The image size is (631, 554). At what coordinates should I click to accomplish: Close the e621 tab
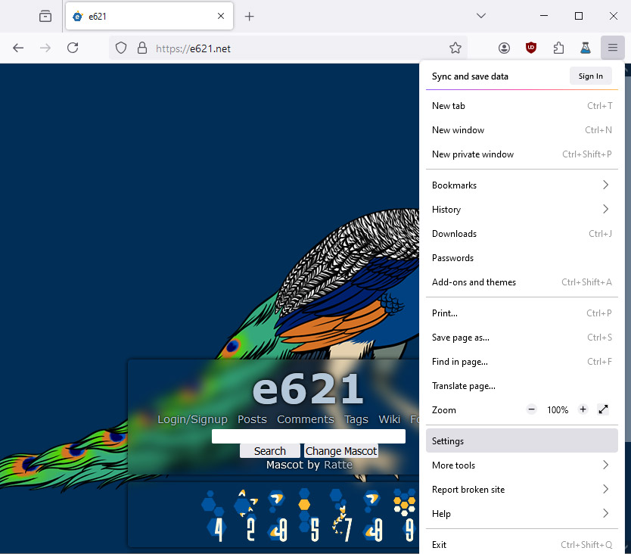[x=220, y=16]
